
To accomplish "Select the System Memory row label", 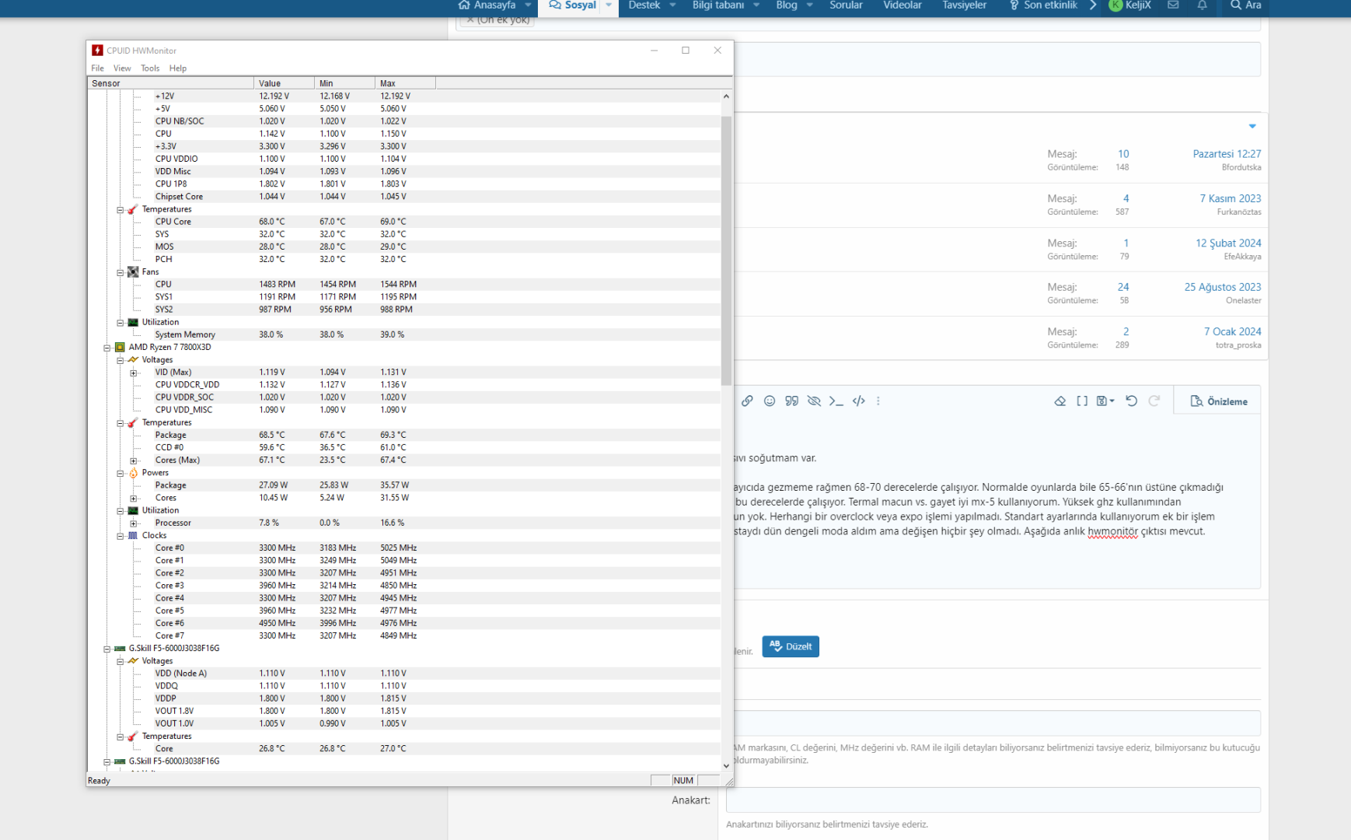I will coord(185,334).
